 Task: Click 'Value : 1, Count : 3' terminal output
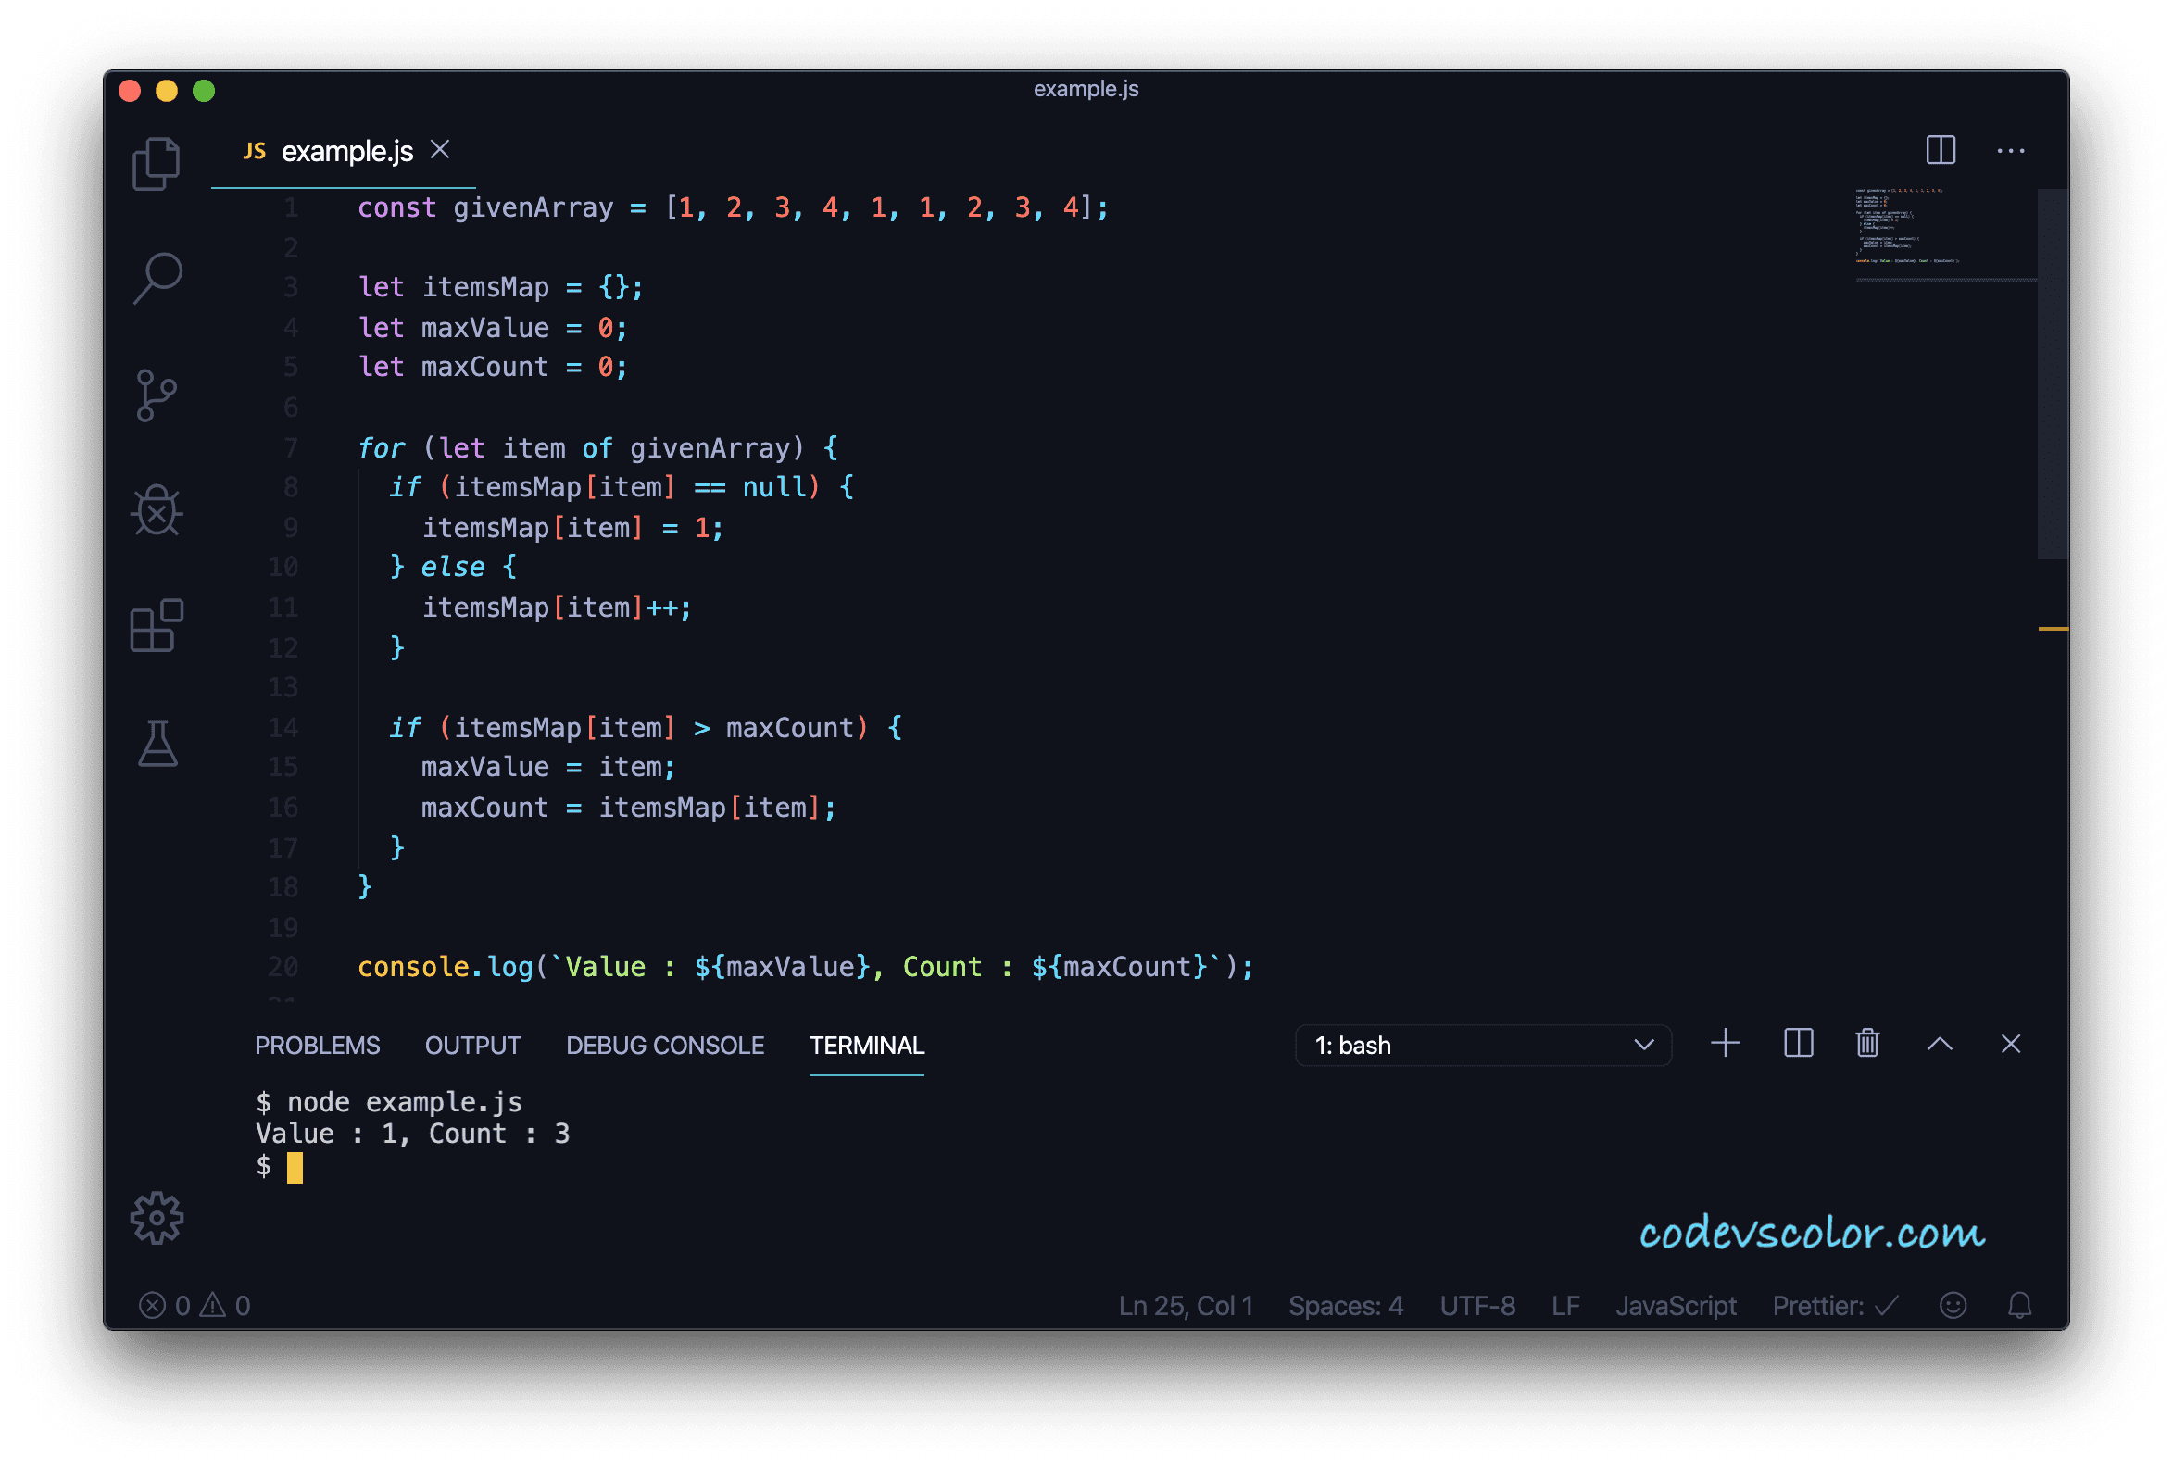pos(412,1135)
